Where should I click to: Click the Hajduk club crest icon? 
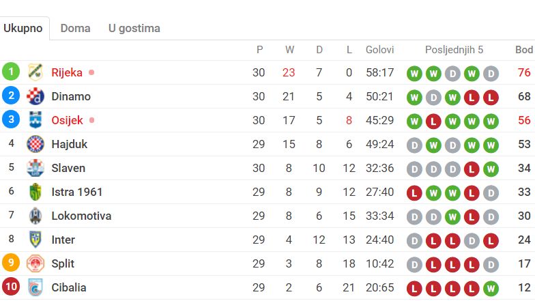click(35, 144)
